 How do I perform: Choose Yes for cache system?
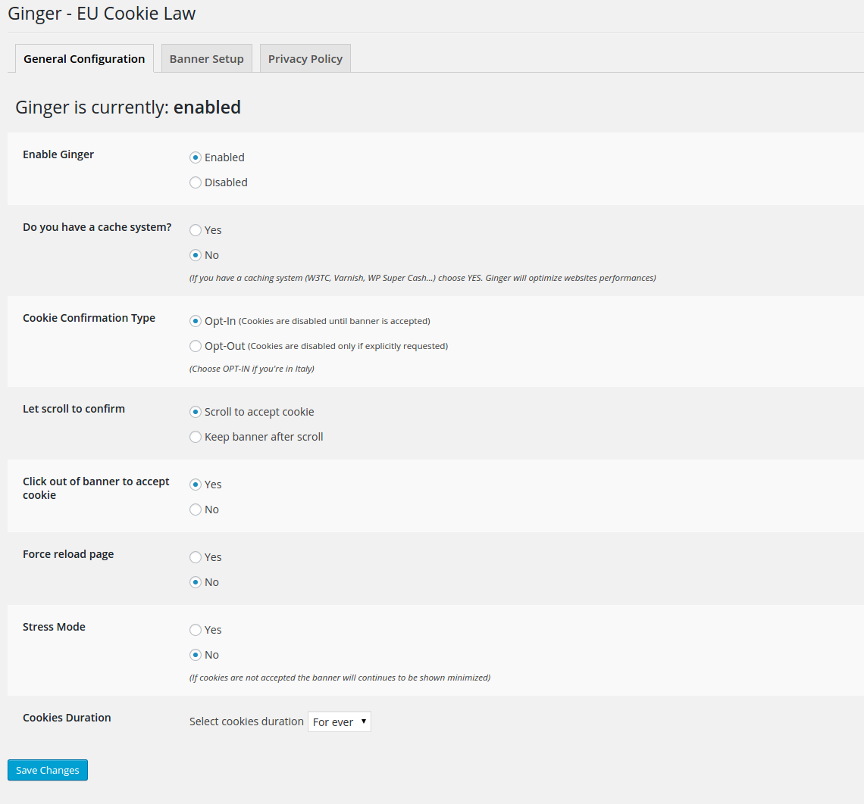click(195, 230)
